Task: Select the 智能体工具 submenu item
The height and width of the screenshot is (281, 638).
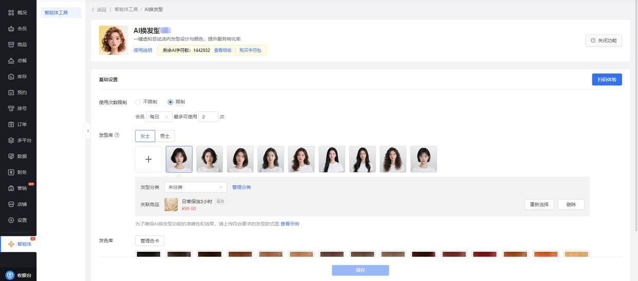Action: pos(57,12)
